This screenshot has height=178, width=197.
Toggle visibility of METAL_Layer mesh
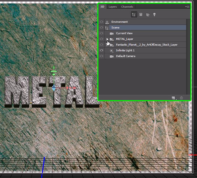click(x=101, y=39)
